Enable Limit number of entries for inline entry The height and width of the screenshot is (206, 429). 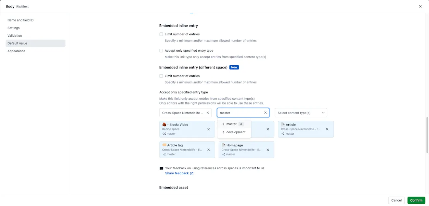[161, 34]
